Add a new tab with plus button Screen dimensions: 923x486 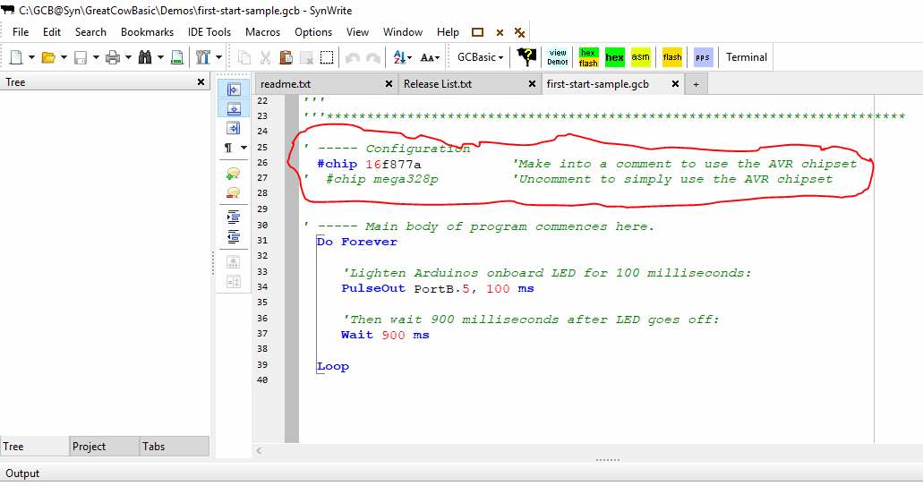coord(696,85)
